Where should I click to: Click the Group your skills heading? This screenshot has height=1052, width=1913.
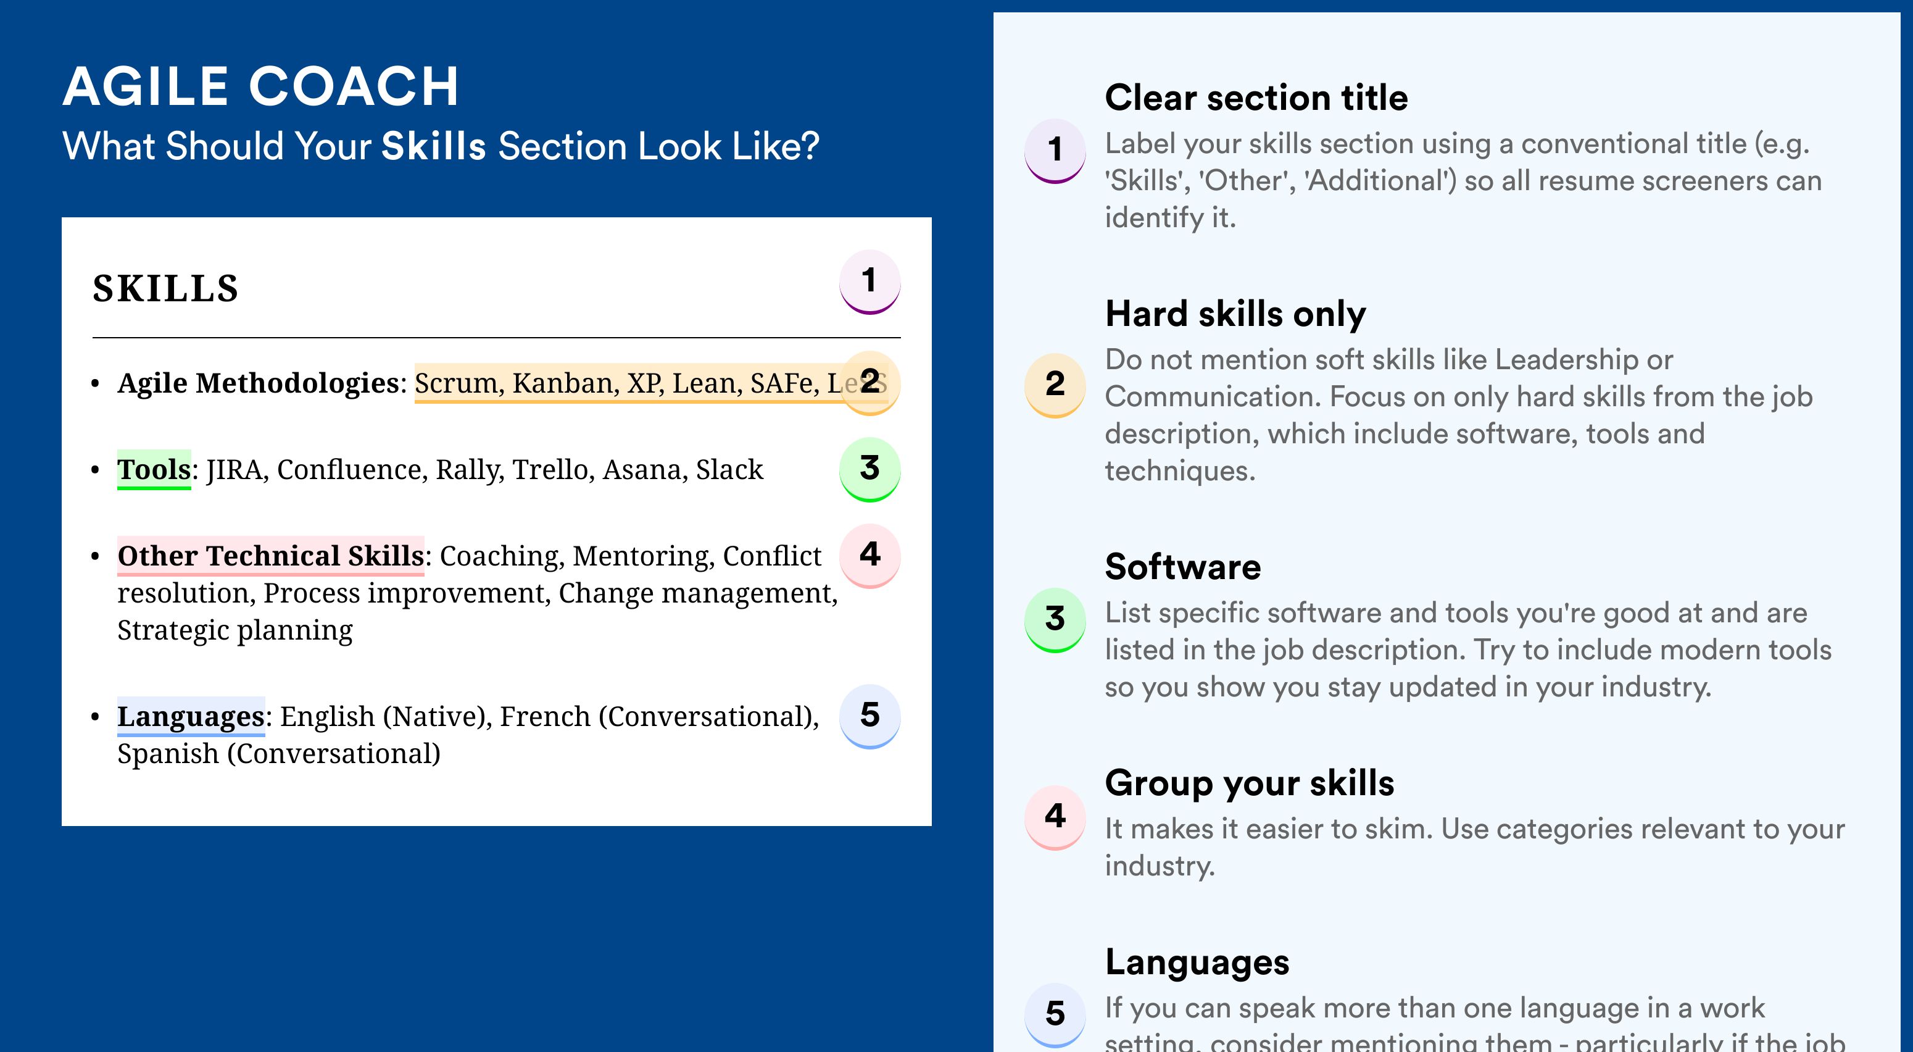1250,783
